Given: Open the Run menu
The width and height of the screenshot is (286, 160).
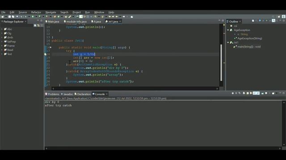Looking at the screenshot, I should (x=88, y=12).
